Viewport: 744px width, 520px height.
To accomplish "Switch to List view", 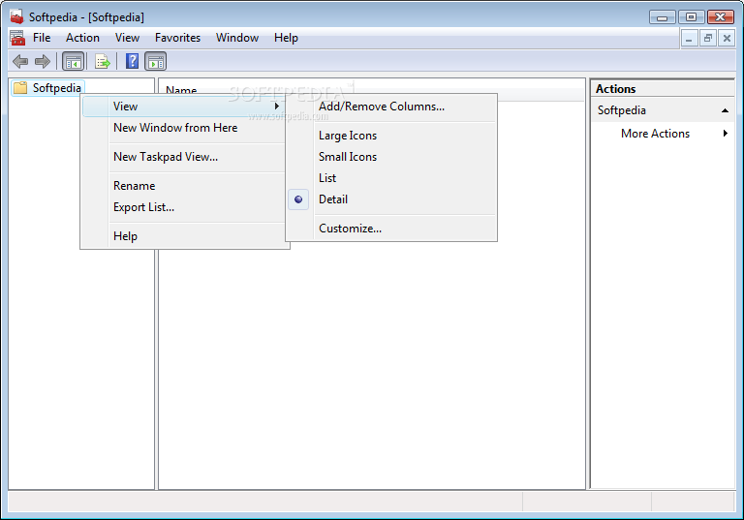I will pos(327,178).
